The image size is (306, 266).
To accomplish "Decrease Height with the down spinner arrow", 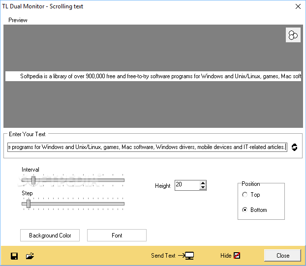I will pyautogui.click(x=203, y=187).
